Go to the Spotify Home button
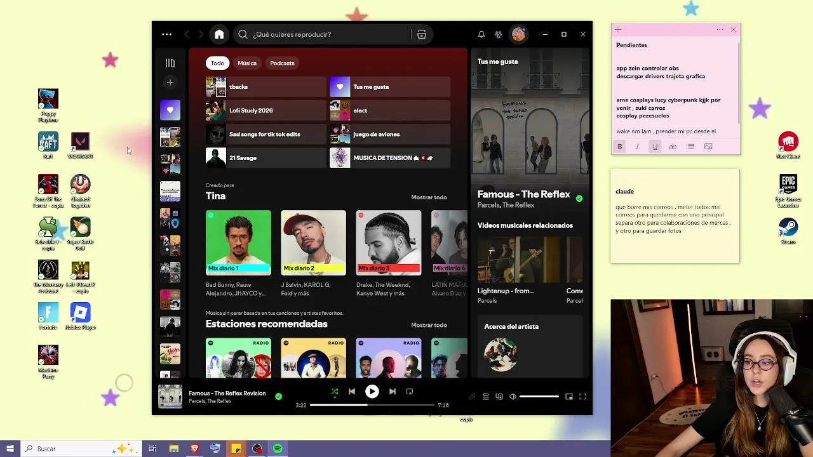The image size is (813, 457). [219, 34]
